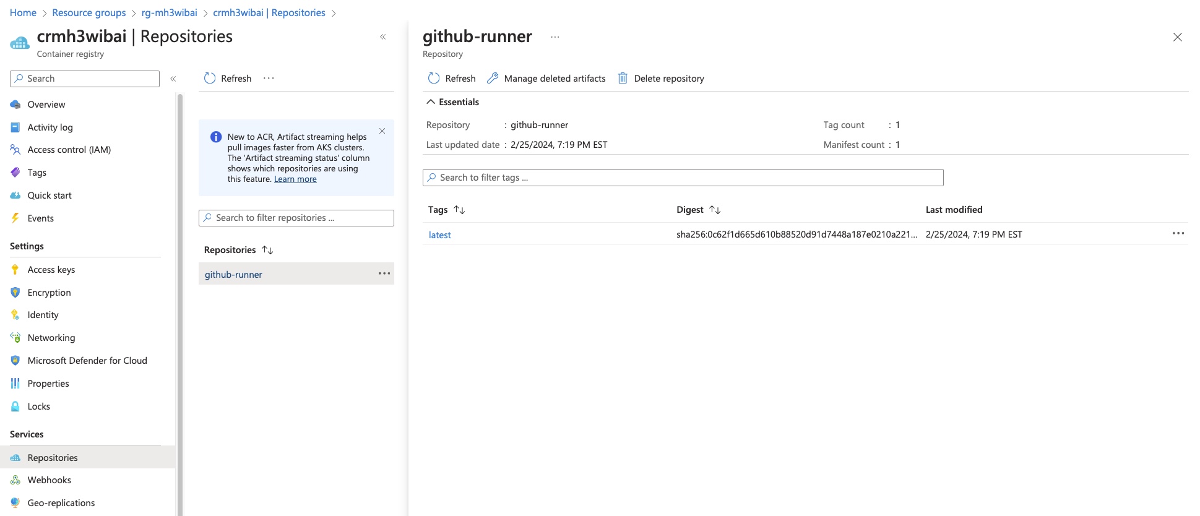Click the Delete repository trash icon

click(x=623, y=79)
